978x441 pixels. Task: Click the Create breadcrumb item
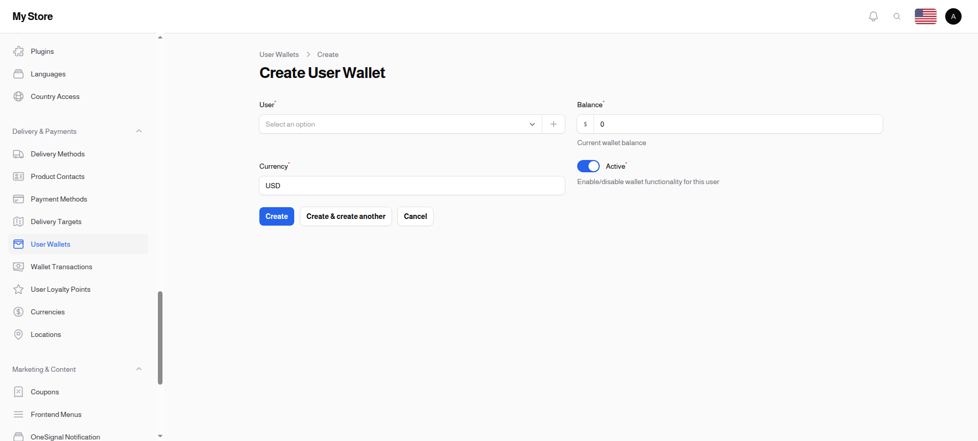coord(328,54)
